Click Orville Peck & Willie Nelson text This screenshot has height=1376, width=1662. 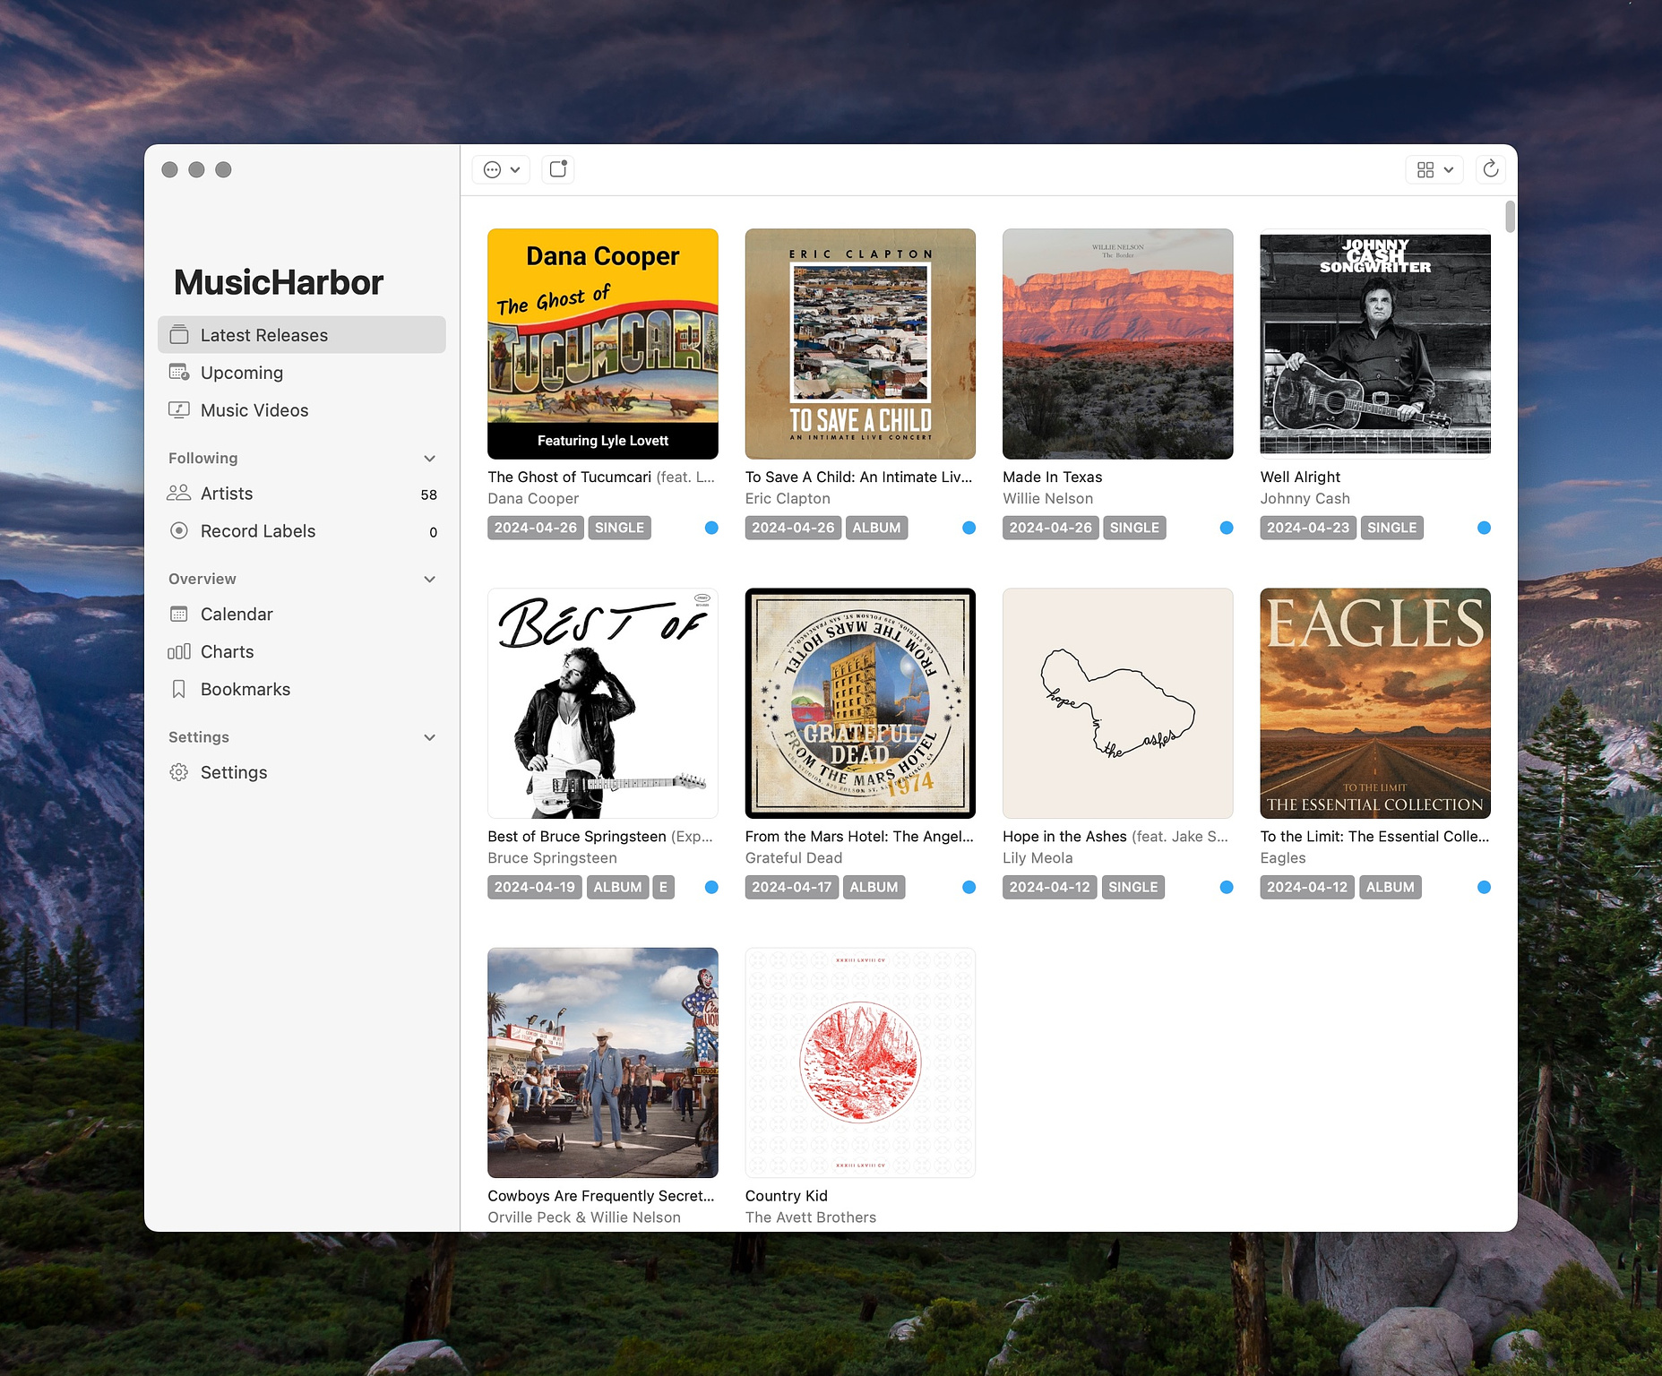click(584, 1217)
